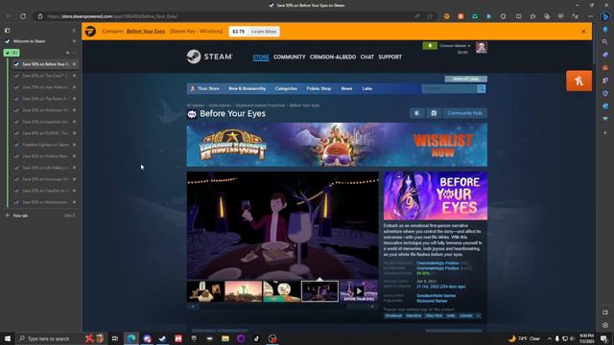Image resolution: width=614 pixels, height=345 pixels.
Task: Add this page to favorites star
Action: 430,16
